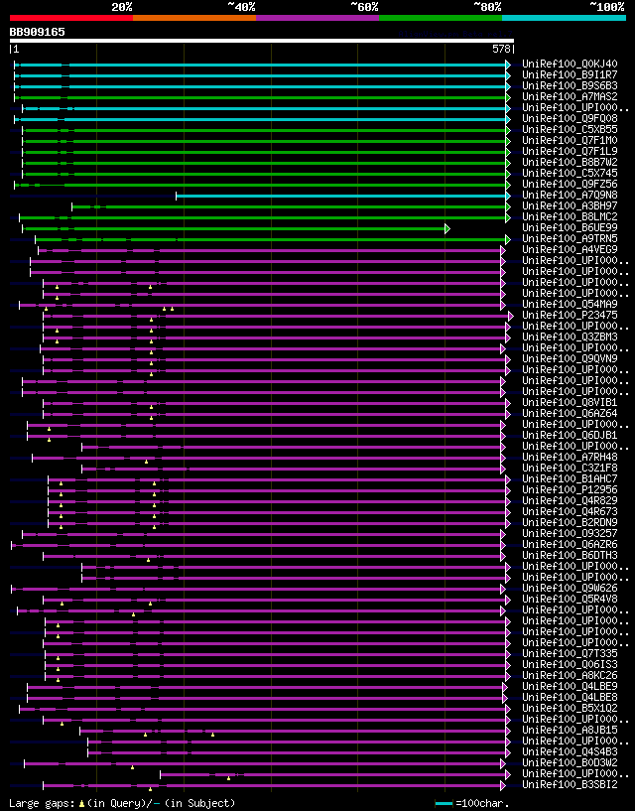Select hit label UniRef100_Q7T335

(570, 654)
